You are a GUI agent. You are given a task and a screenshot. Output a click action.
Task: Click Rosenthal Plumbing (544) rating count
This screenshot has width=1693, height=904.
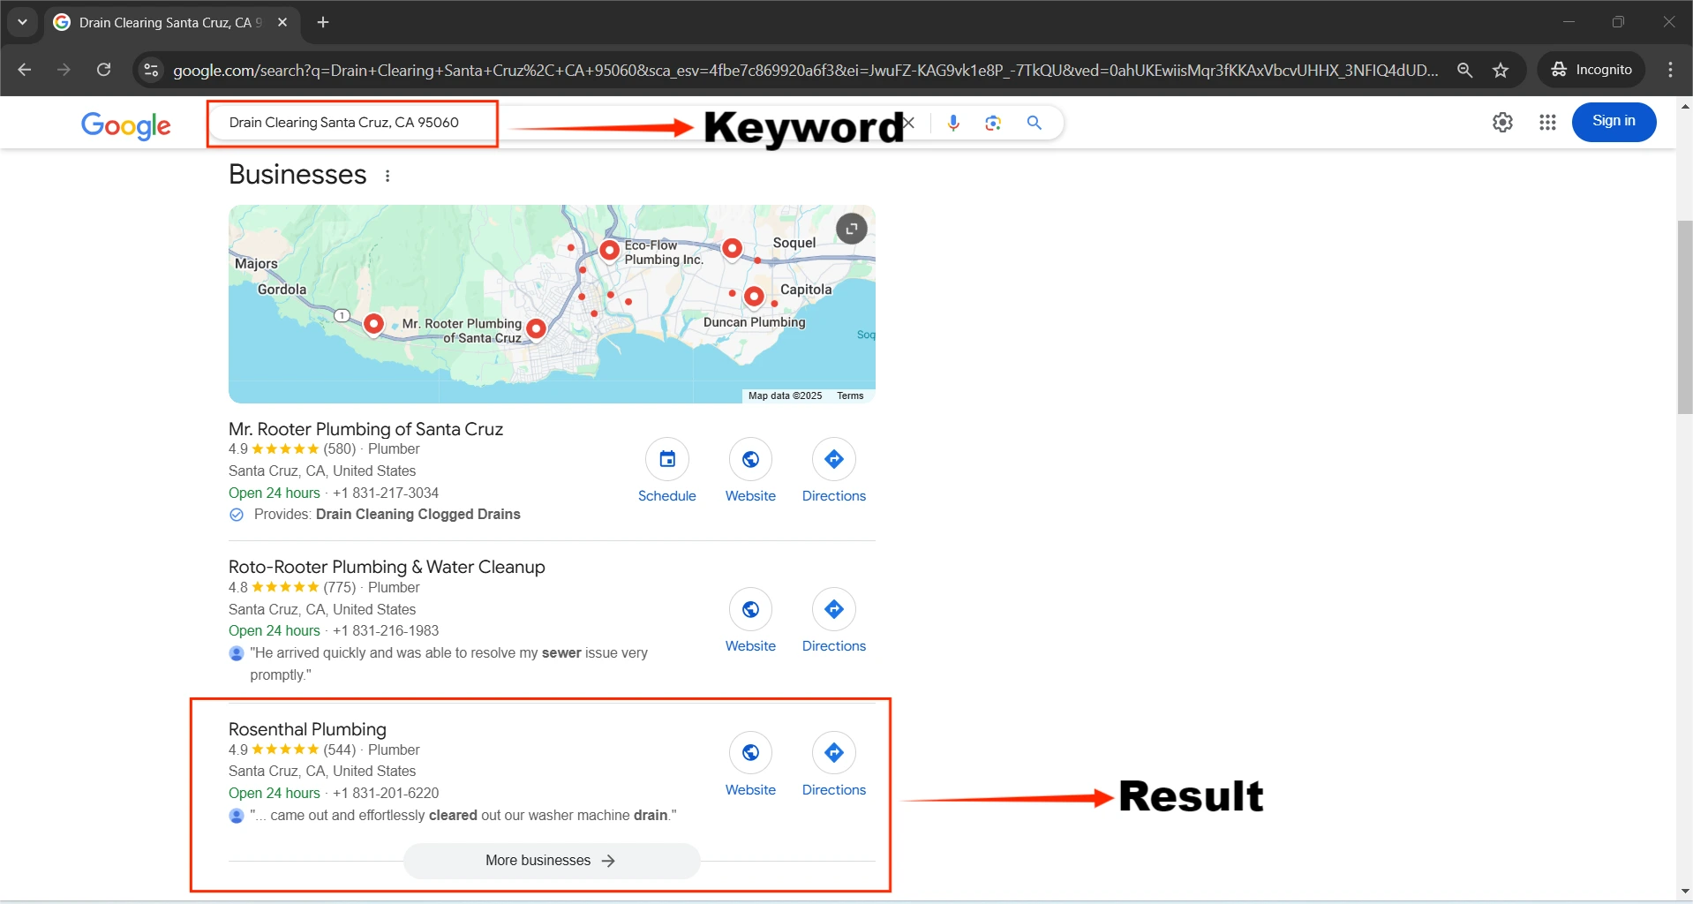tap(340, 750)
